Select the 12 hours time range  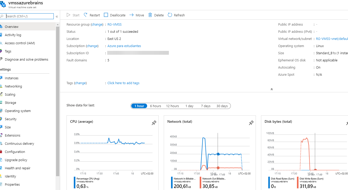(x=172, y=106)
